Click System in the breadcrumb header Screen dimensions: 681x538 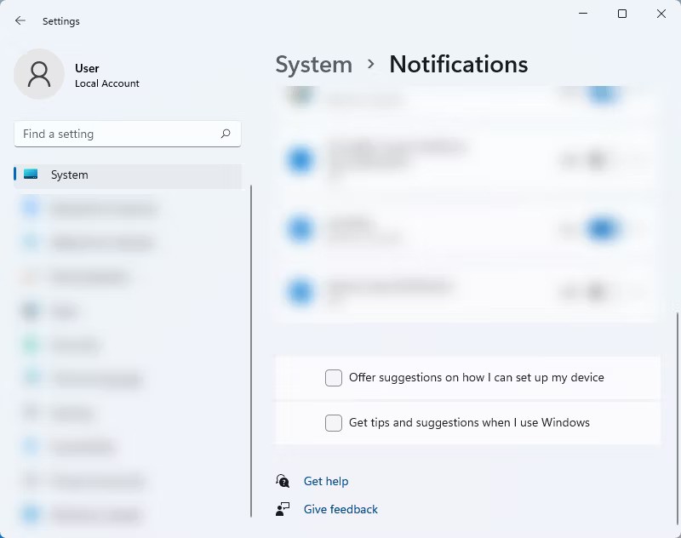pyautogui.click(x=313, y=65)
